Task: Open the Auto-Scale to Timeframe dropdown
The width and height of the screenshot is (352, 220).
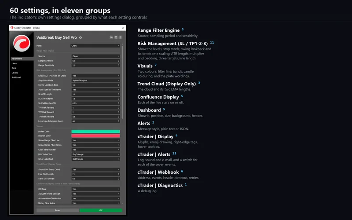Action: (x=95, y=90)
